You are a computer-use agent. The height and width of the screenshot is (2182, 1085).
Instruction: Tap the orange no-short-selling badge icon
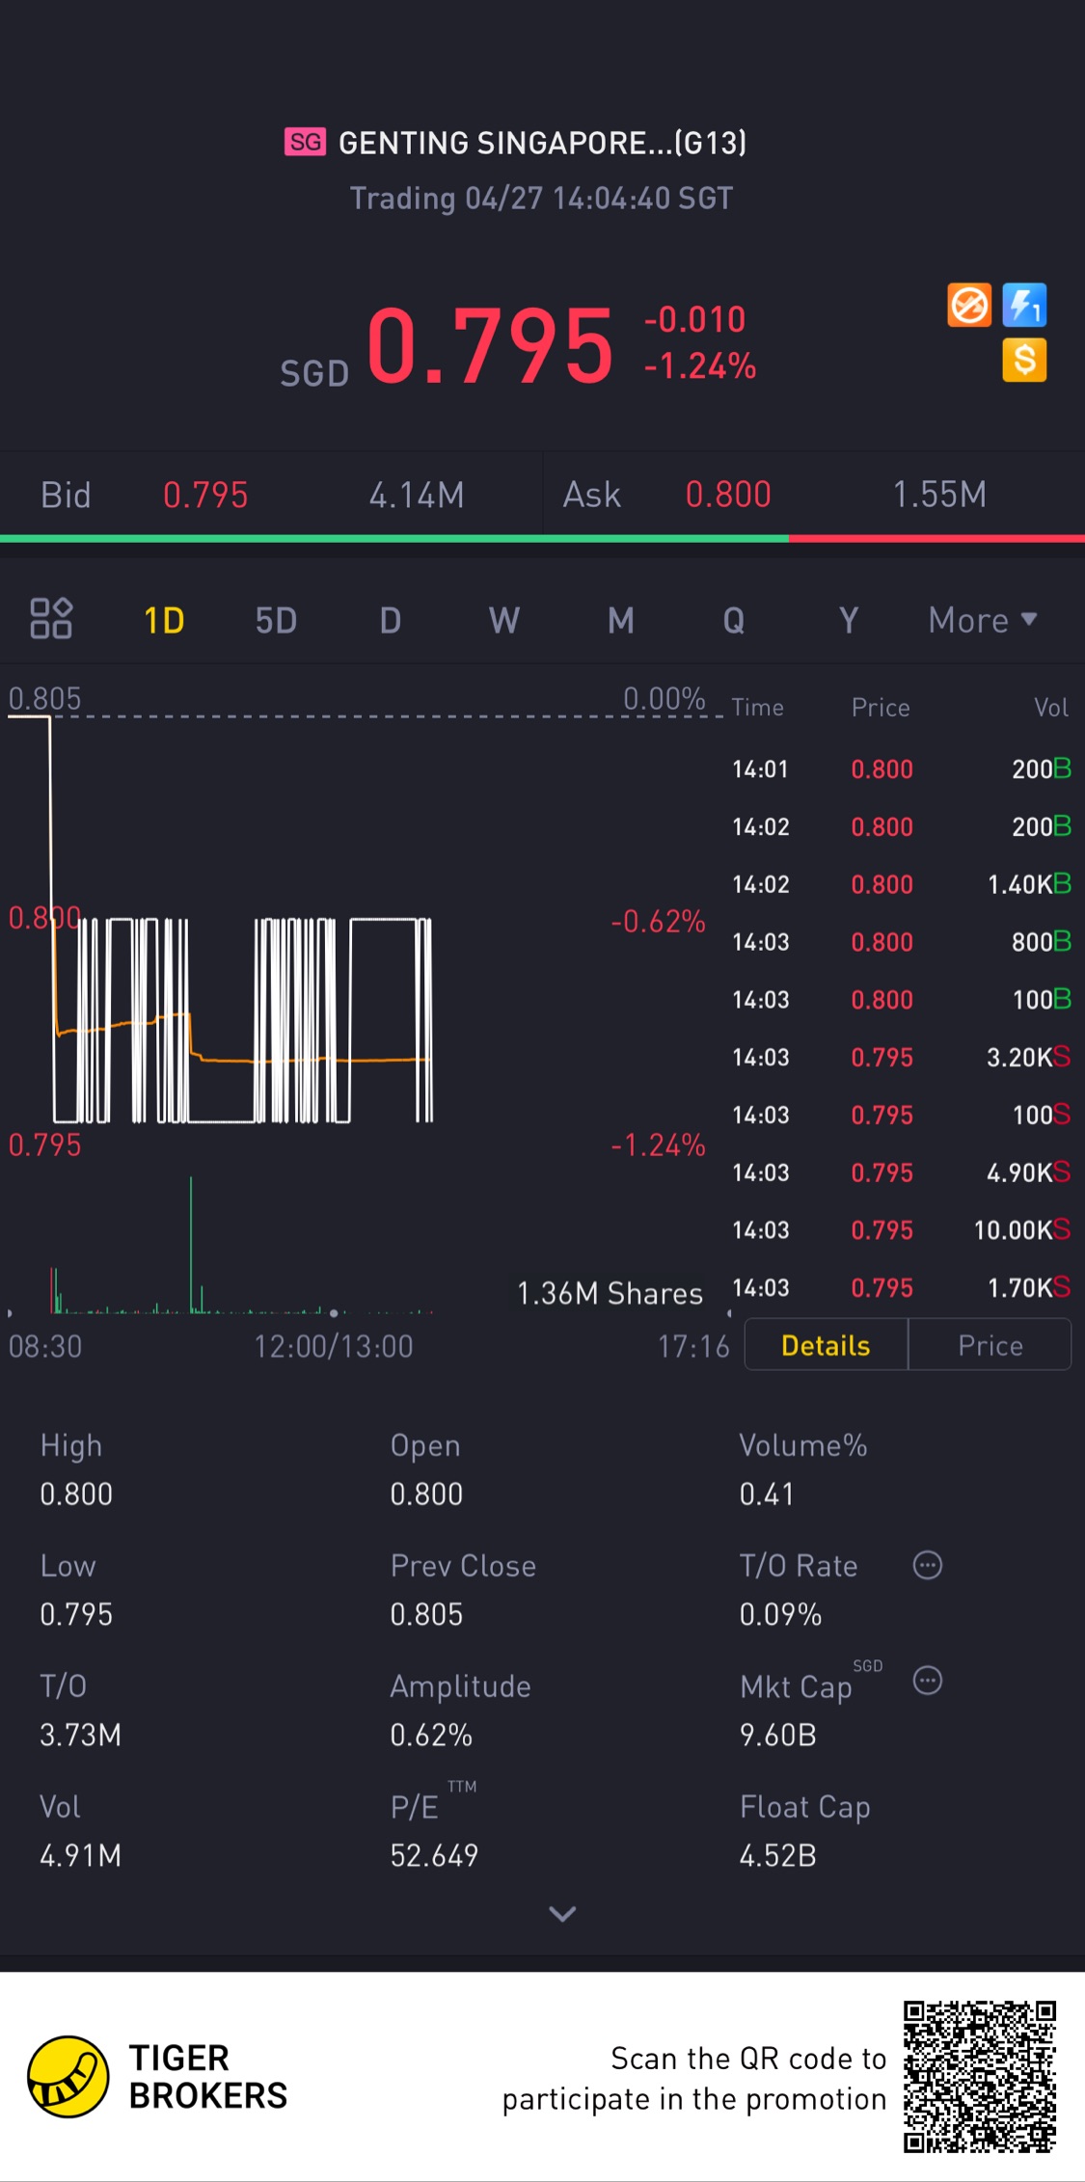click(x=969, y=306)
